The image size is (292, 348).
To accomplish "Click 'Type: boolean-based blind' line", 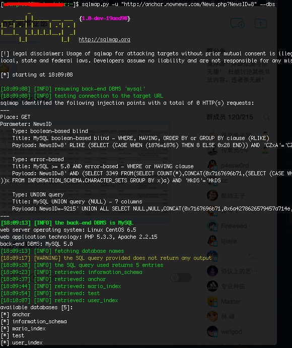I will point(50,131).
